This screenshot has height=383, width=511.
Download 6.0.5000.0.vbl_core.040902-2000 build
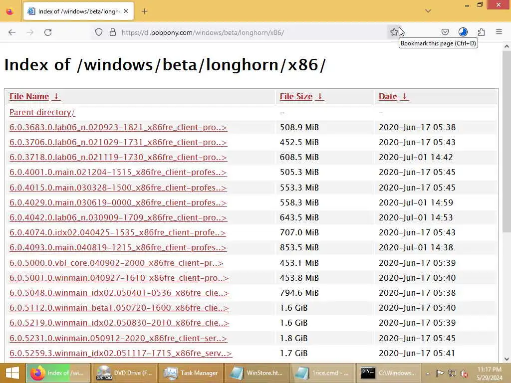116,263
